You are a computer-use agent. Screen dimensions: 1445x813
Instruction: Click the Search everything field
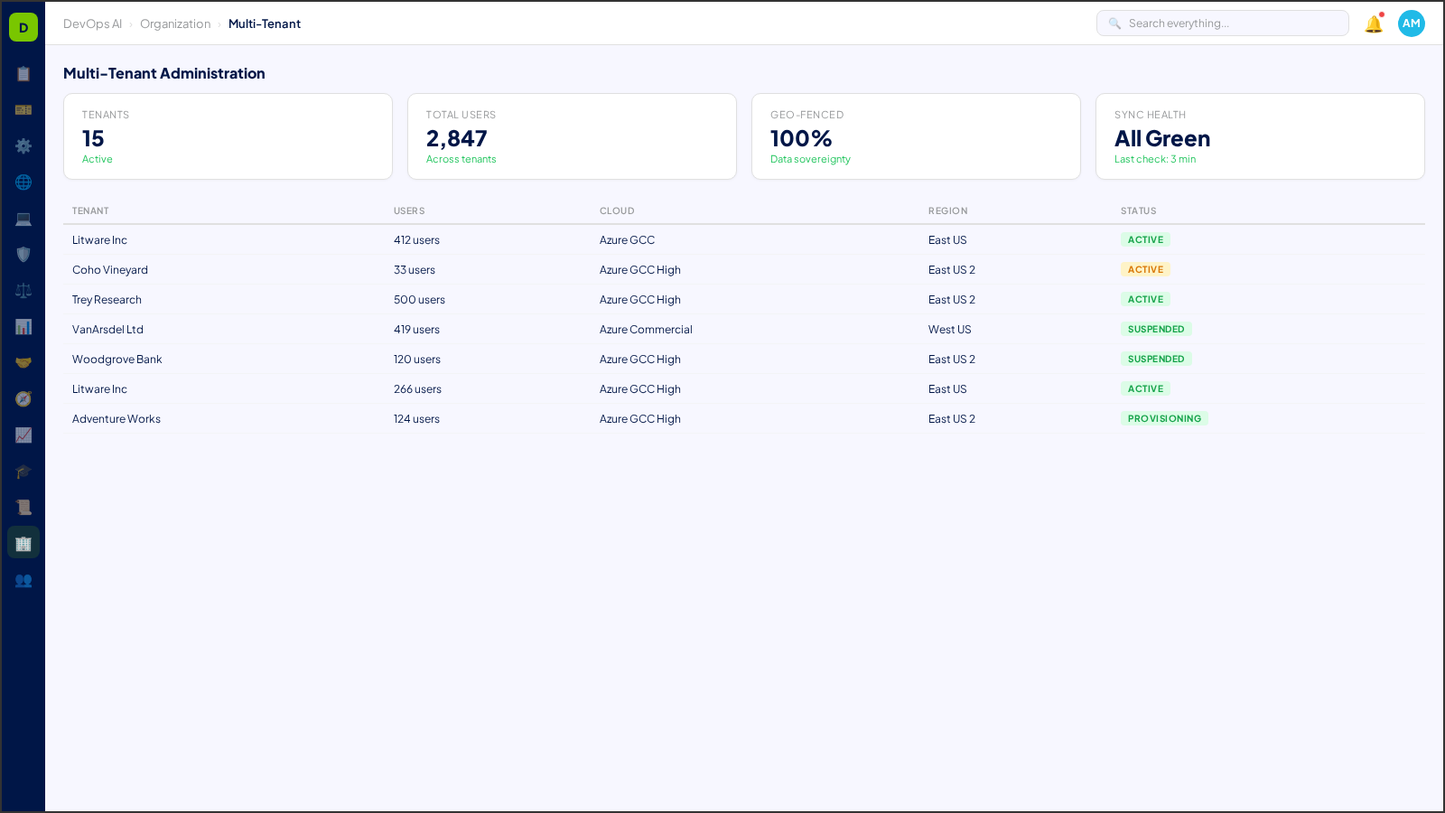pos(1222,23)
